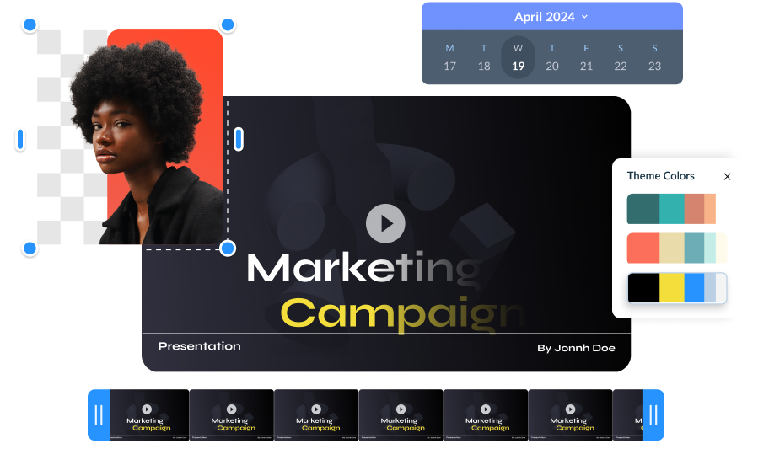Click the bottom-left image resize handle

click(30, 249)
